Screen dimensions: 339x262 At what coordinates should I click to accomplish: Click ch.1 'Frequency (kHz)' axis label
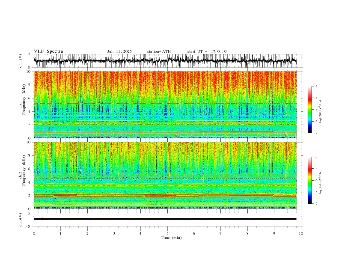point(24,100)
